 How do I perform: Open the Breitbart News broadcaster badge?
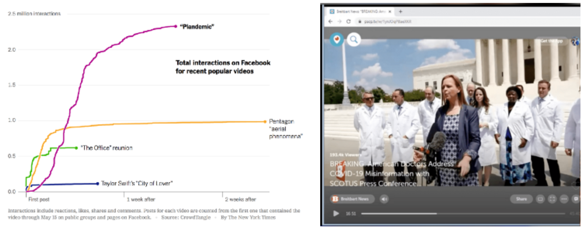click(352, 199)
